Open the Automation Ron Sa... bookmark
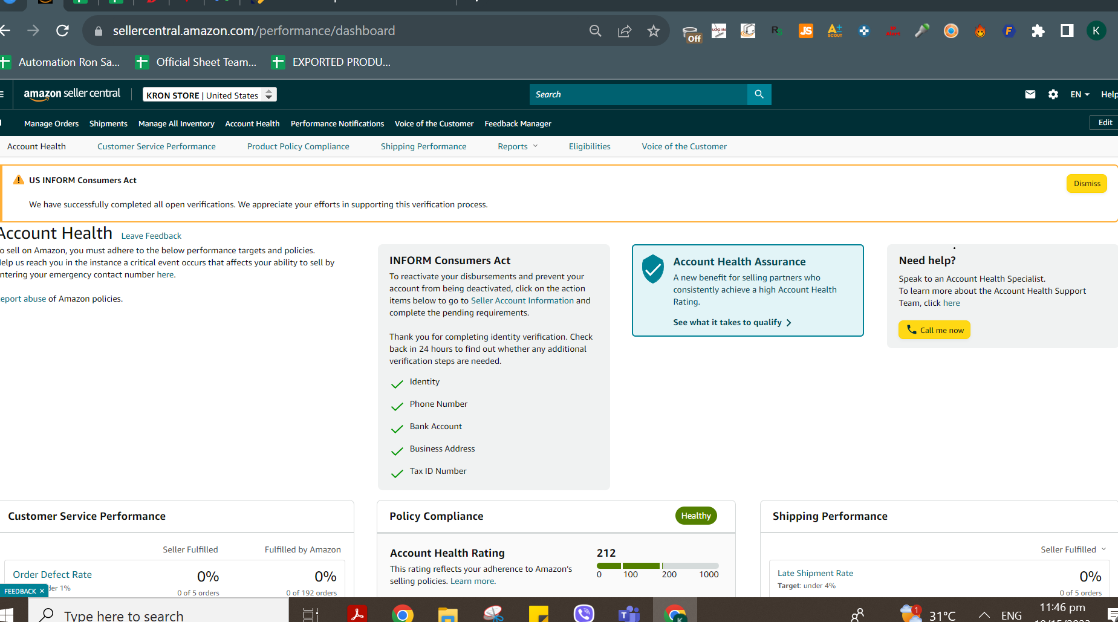 (60, 62)
